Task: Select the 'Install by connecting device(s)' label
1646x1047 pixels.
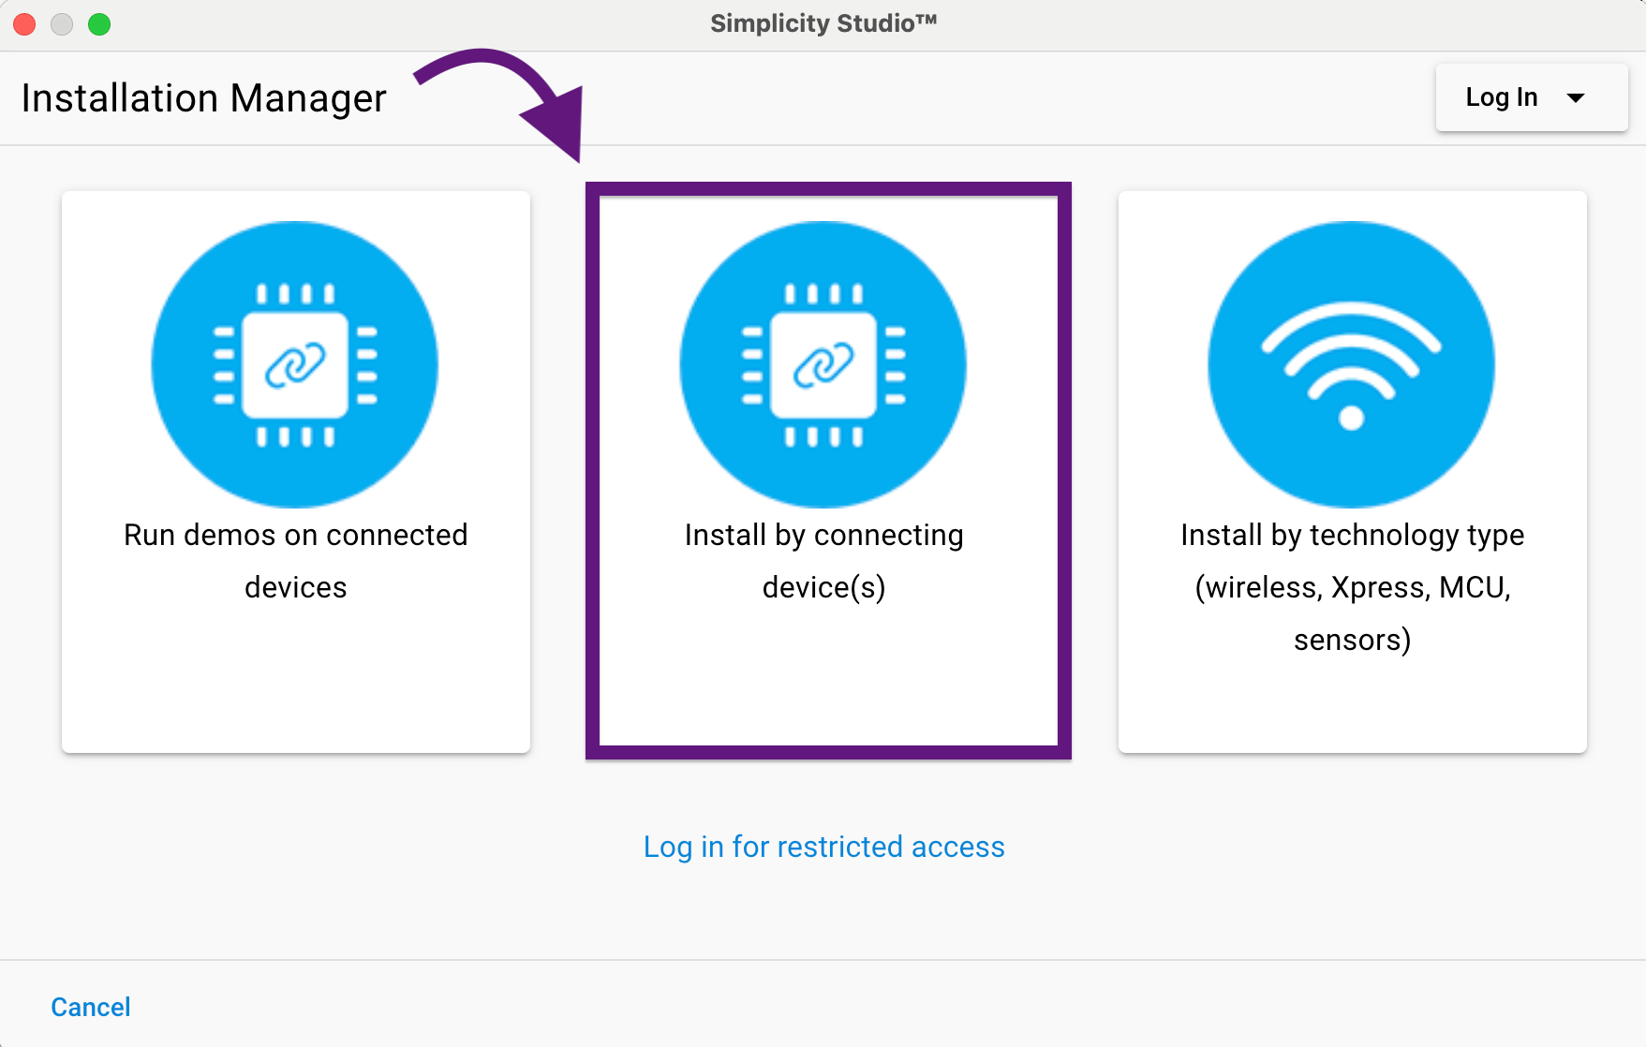Action: tap(824, 561)
